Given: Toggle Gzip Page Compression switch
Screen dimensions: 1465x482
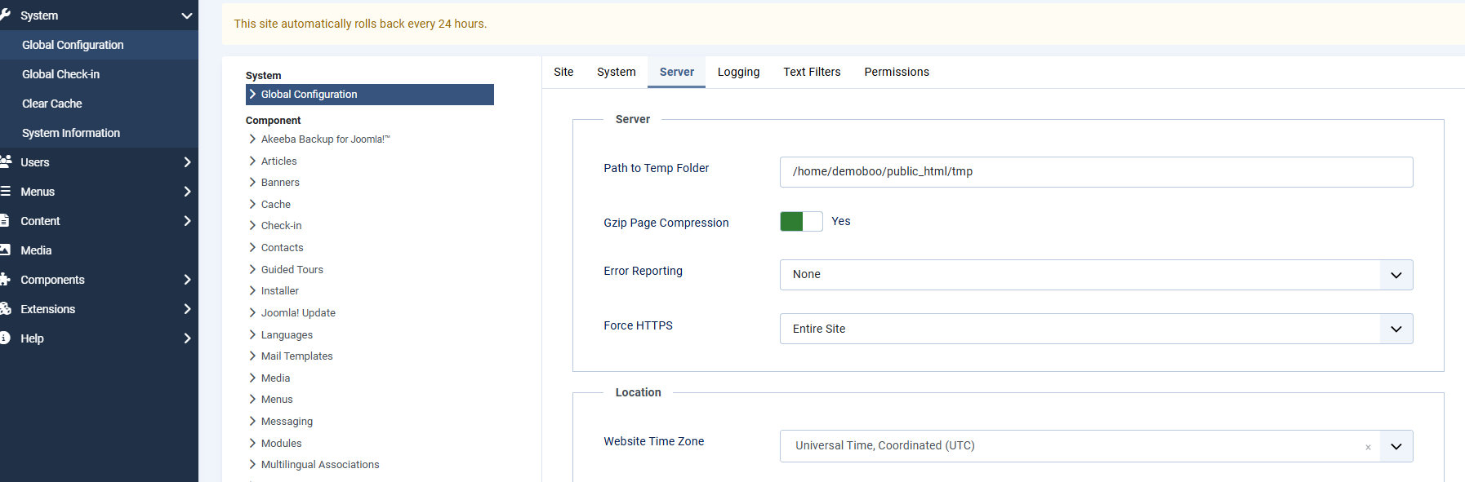Looking at the screenshot, I should 801,222.
